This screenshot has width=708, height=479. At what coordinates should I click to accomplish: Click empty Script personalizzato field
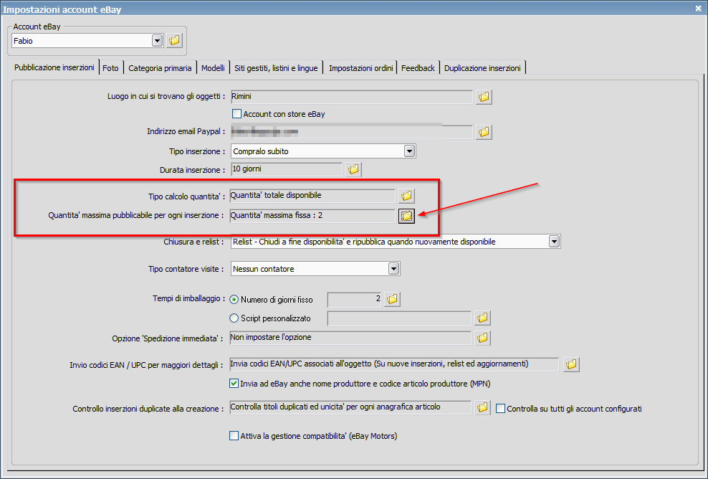399,318
